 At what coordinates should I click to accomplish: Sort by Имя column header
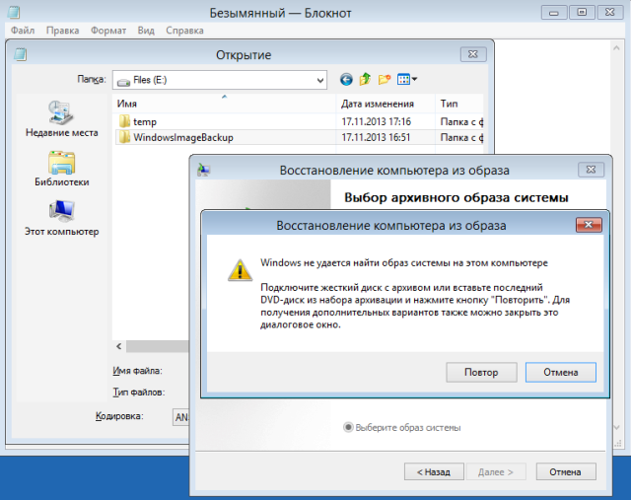tap(224, 104)
